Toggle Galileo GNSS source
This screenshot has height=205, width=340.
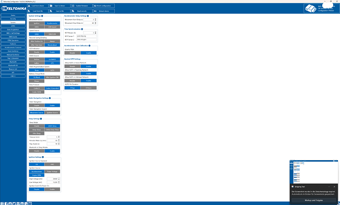coord(36,63)
